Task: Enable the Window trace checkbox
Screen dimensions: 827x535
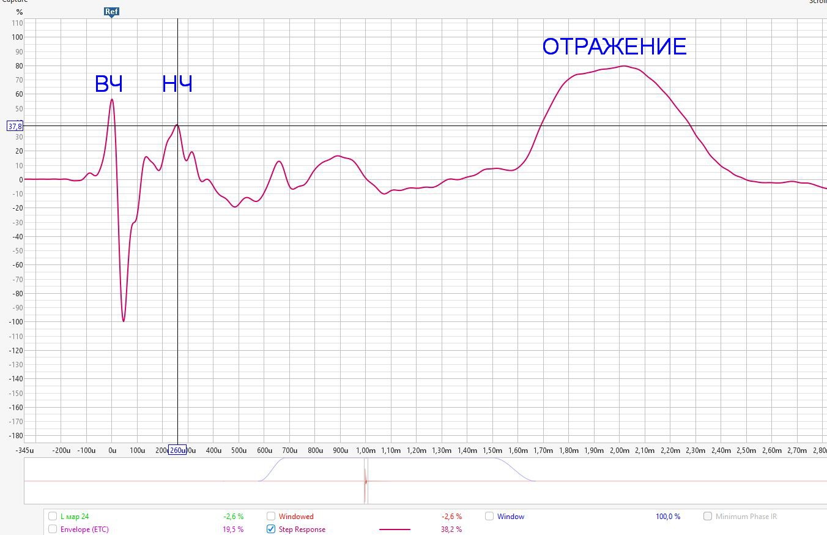Action: point(489,516)
